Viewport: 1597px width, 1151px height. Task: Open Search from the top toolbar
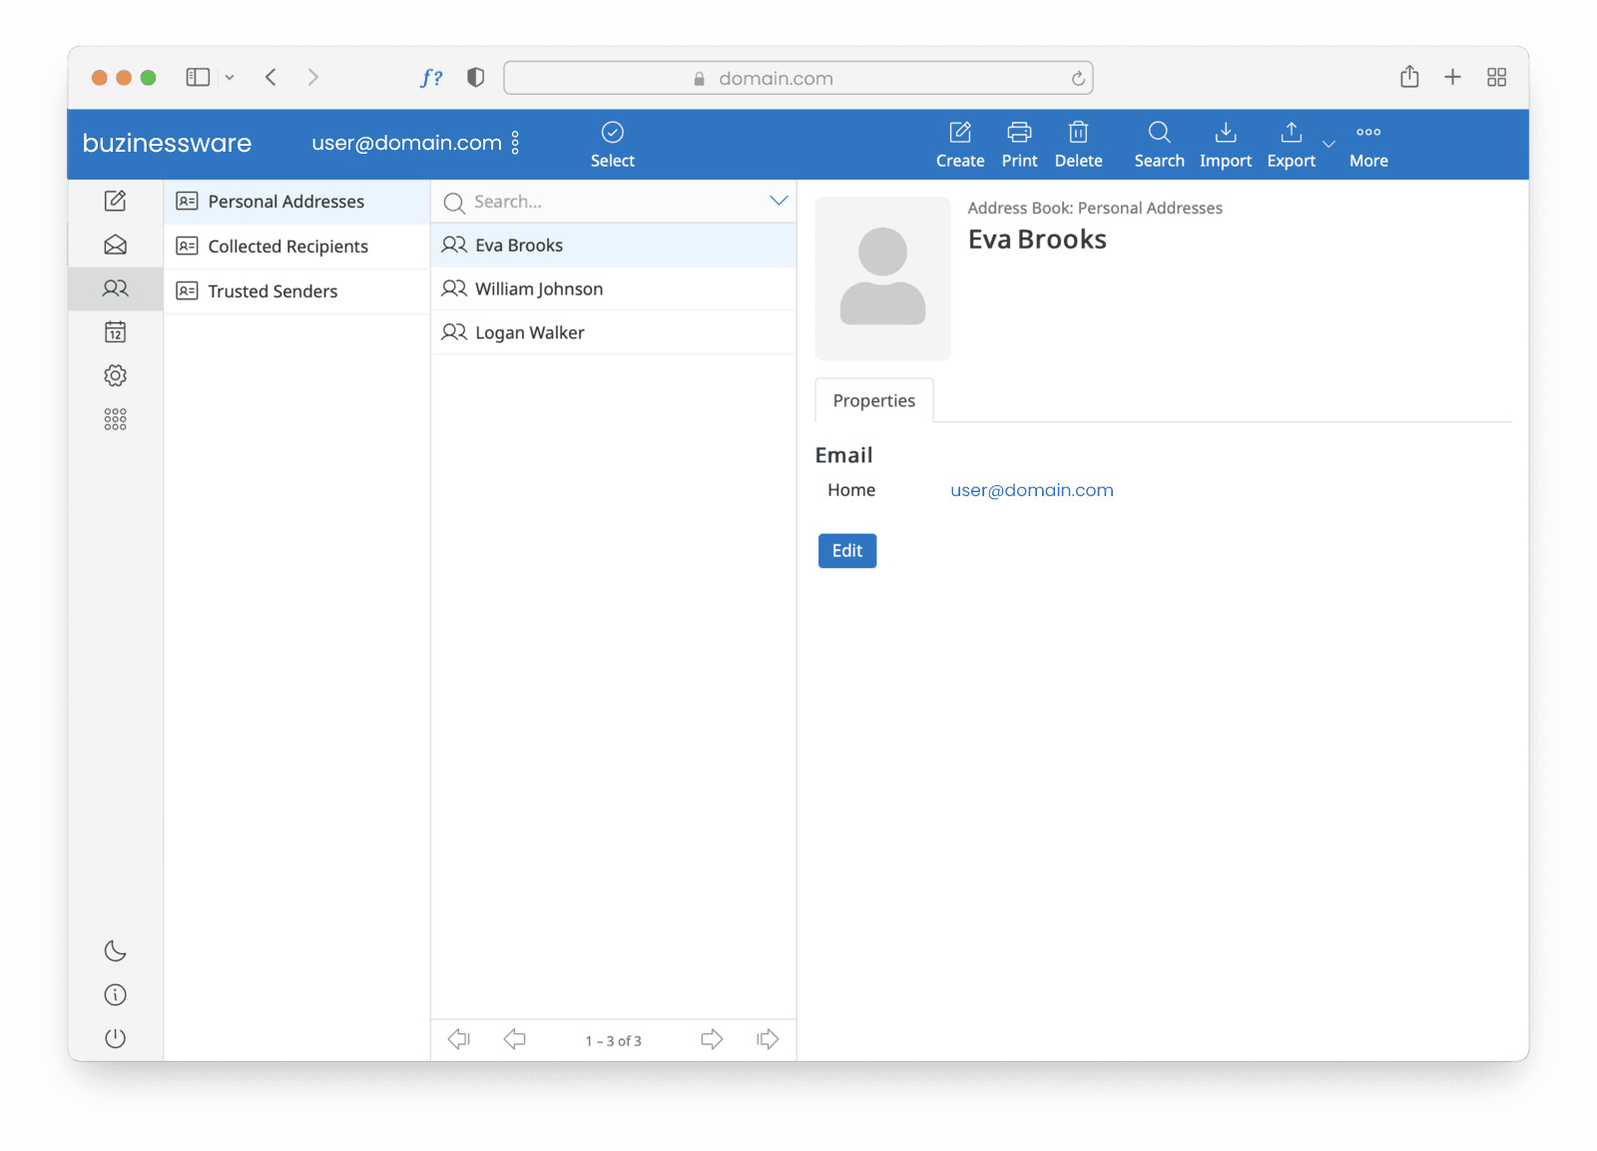coord(1158,143)
